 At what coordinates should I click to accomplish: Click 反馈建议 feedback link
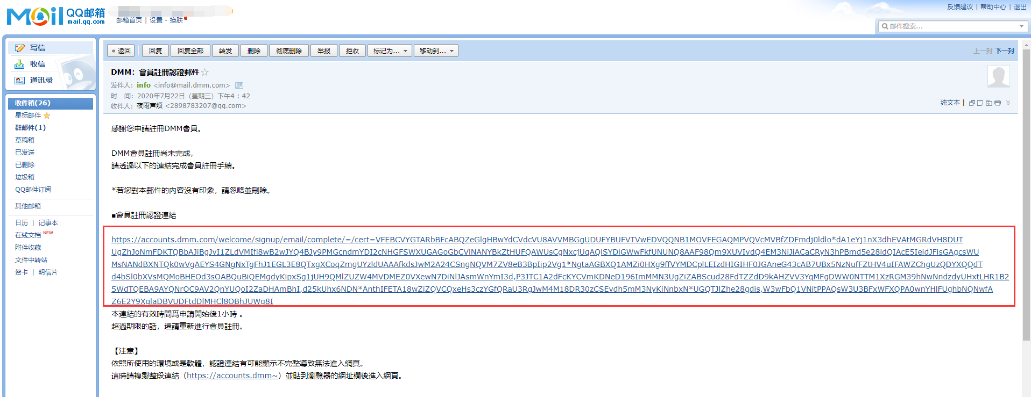click(960, 7)
